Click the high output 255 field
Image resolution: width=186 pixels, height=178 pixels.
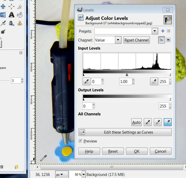[x=164, y=106]
